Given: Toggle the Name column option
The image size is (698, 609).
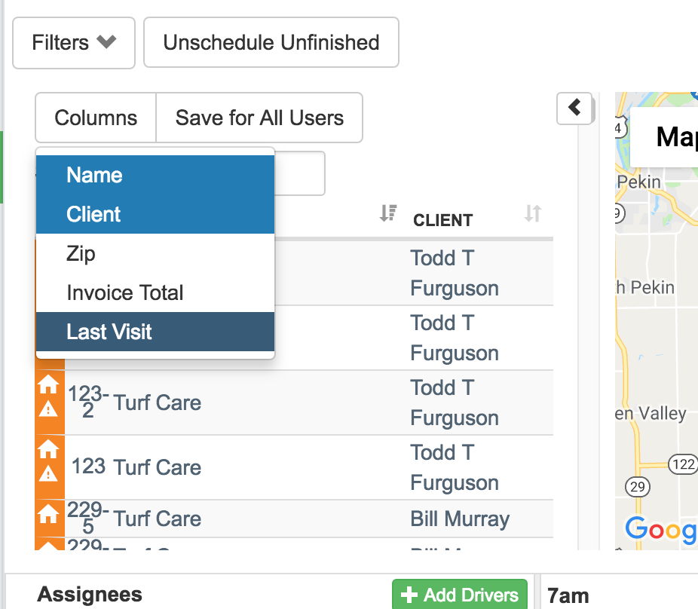Looking at the screenshot, I should pos(155,175).
